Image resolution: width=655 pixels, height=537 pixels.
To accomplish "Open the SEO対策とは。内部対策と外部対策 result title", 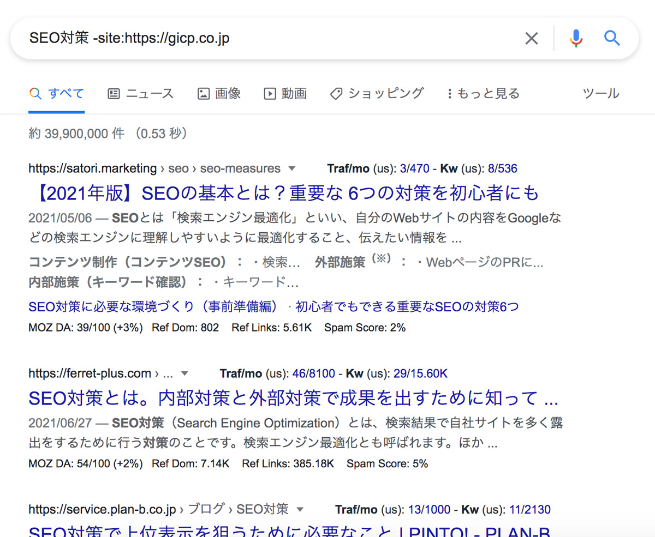I will coord(293,399).
